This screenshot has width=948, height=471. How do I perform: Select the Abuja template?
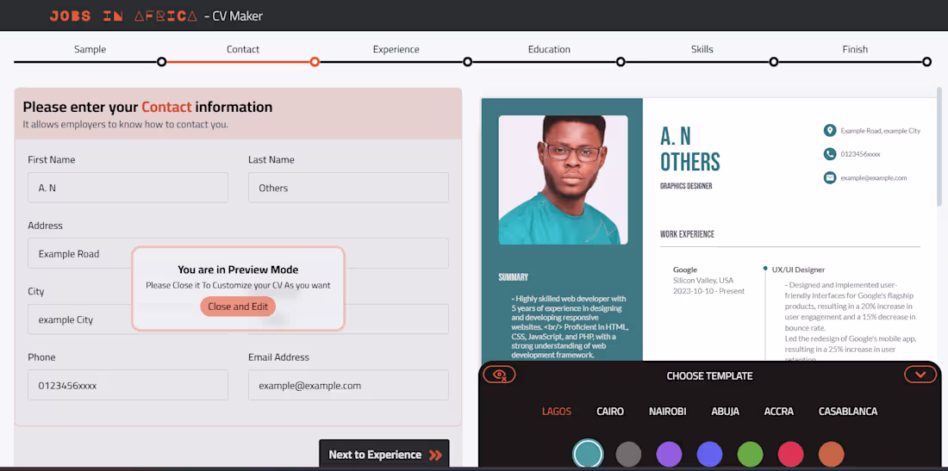(x=725, y=412)
